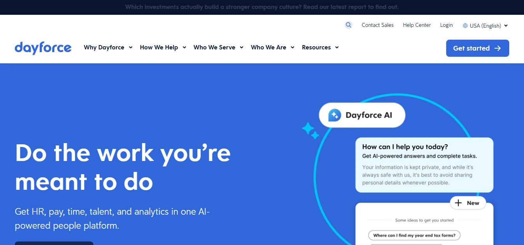Click the Get started button
524x245 pixels.
[478, 48]
